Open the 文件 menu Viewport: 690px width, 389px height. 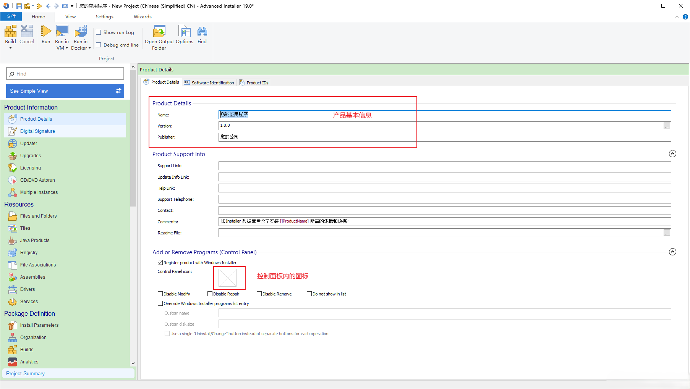11,16
